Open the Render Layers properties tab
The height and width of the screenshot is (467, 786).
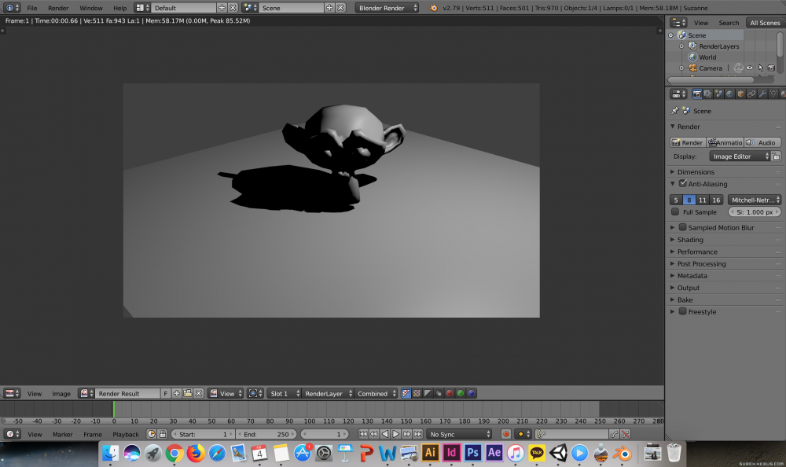click(708, 94)
